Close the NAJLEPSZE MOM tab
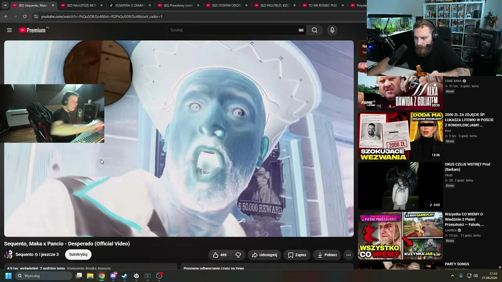502x282 pixels. point(101,5)
